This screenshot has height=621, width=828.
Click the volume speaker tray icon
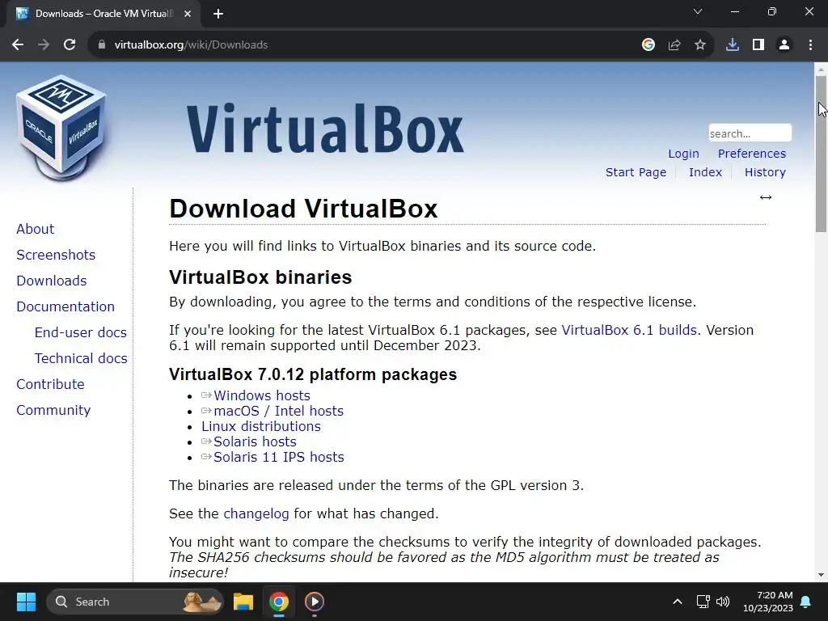tap(723, 602)
